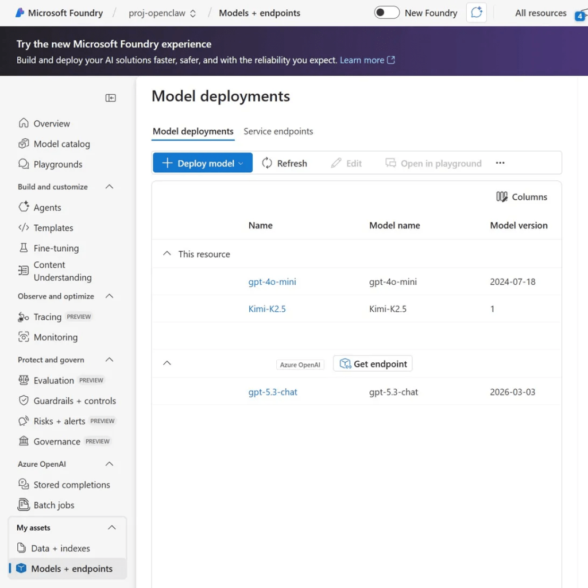Open Model catalog from the sidebar
Screen dimensions: 588x588
coord(61,144)
